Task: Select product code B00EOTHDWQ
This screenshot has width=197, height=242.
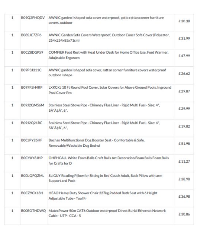Action: point(33,211)
